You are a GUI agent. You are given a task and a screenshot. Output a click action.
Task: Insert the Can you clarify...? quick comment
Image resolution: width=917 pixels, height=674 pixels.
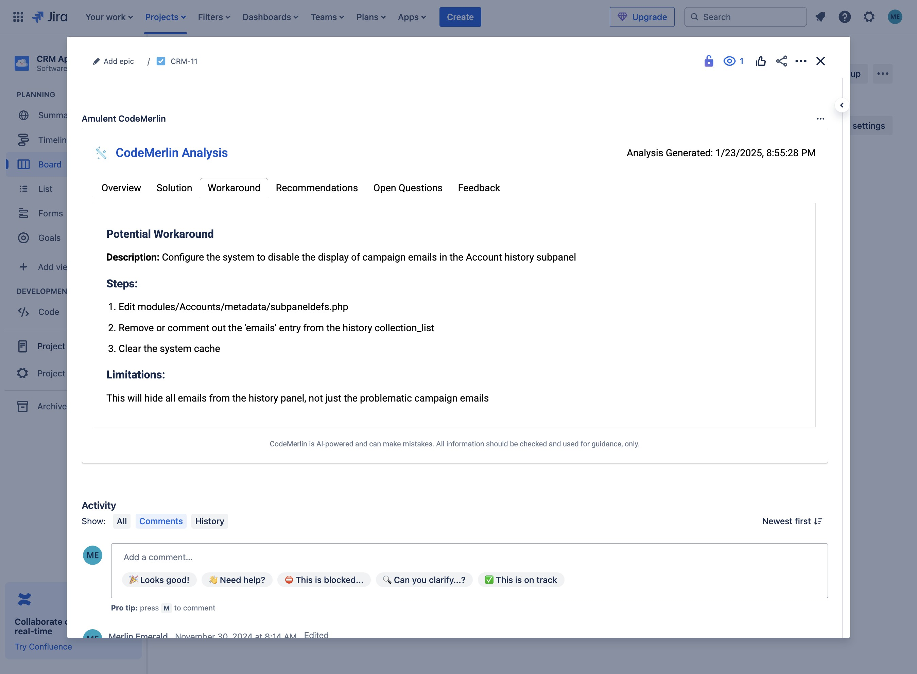[x=425, y=580]
